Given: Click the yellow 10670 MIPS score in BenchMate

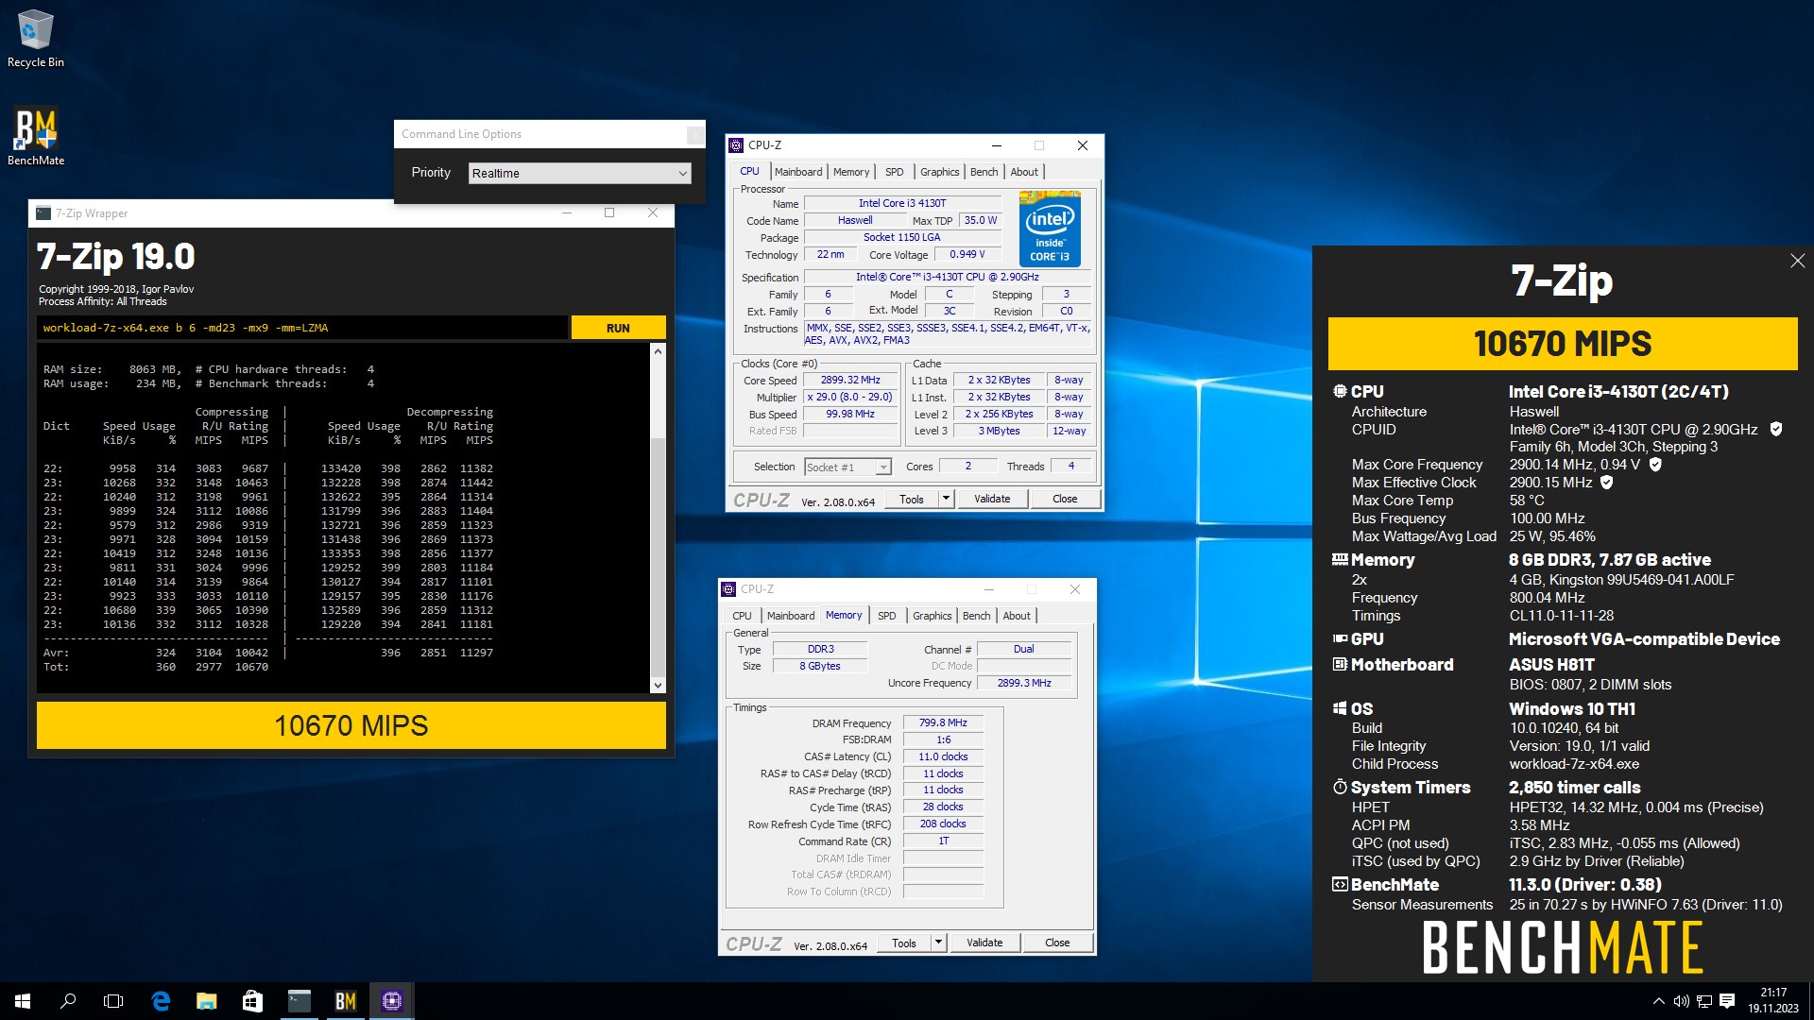Looking at the screenshot, I should point(1563,344).
